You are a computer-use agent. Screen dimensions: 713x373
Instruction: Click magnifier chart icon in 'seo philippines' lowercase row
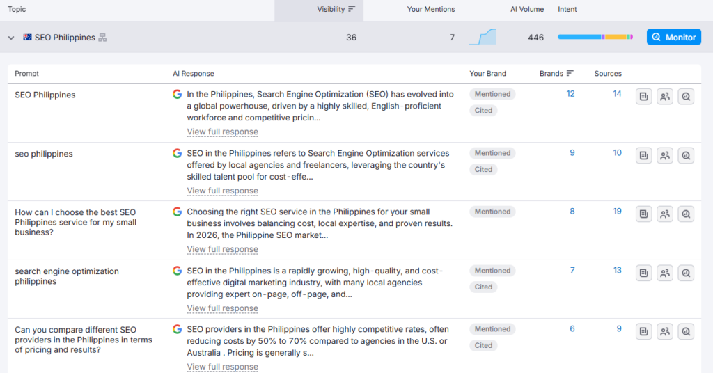(686, 155)
